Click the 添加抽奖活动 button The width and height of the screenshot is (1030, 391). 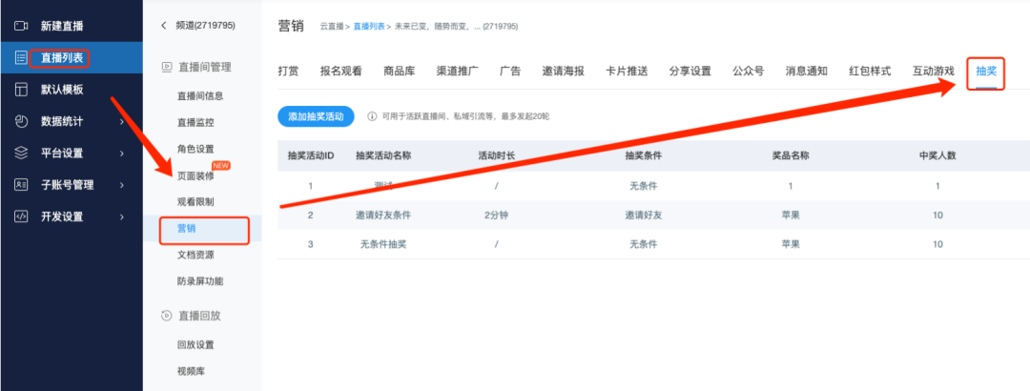tap(316, 115)
